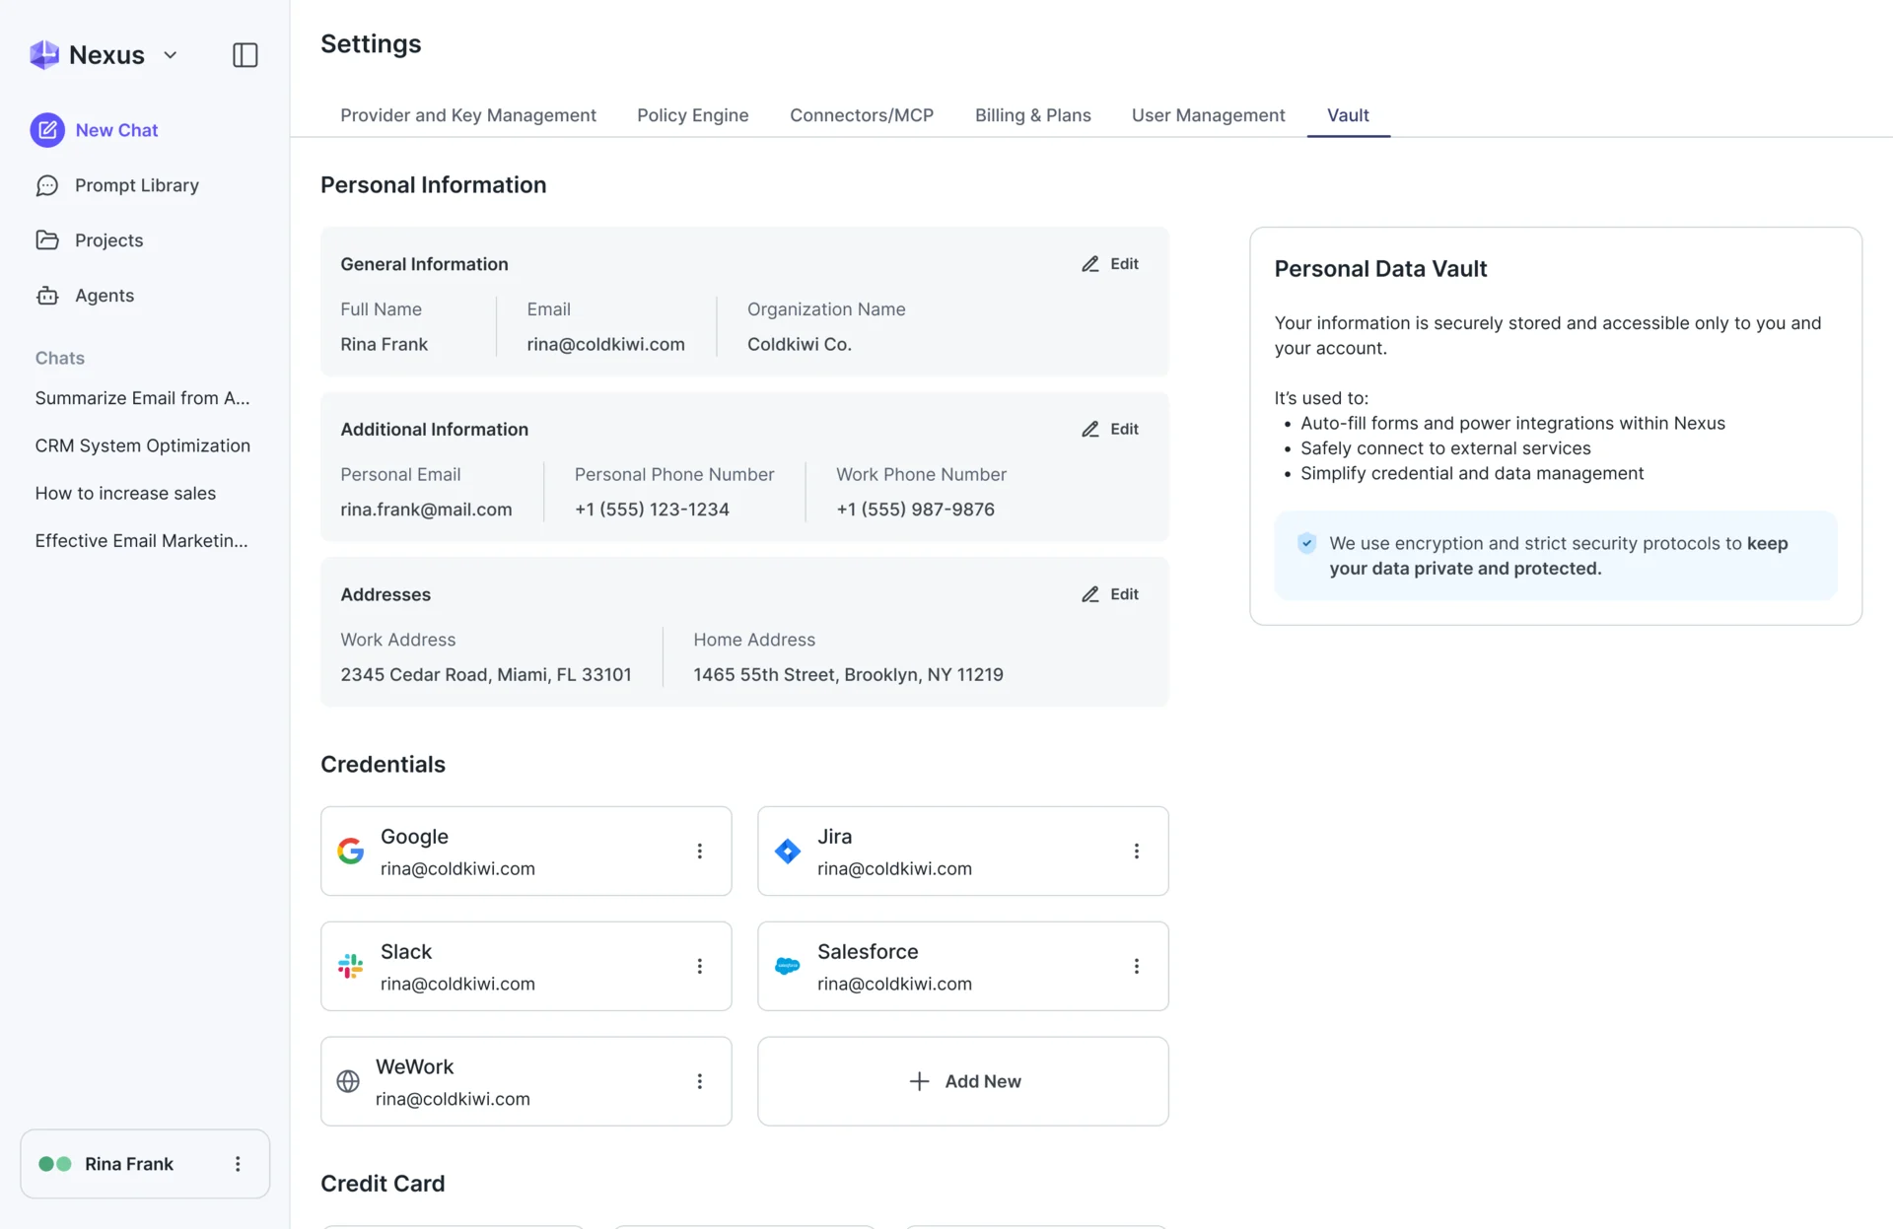1893x1229 pixels.
Task: Open CRM System Optimization chat
Action: [143, 445]
